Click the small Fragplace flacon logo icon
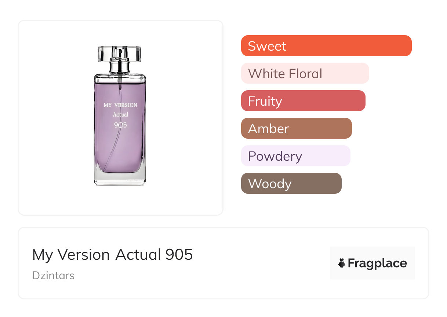447x317 pixels. (x=342, y=263)
